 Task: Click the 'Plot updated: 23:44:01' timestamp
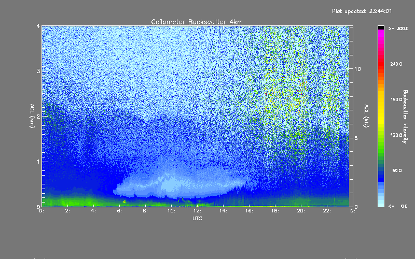coord(362,11)
